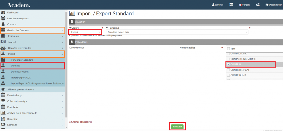Click the Déconnexion logout link
Screen dimensions: 283x131
click(274, 5)
